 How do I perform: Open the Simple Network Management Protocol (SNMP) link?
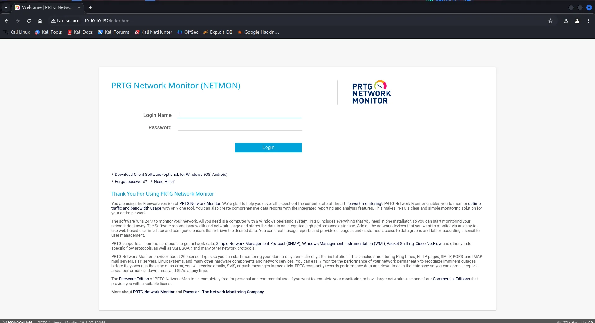coord(258,244)
